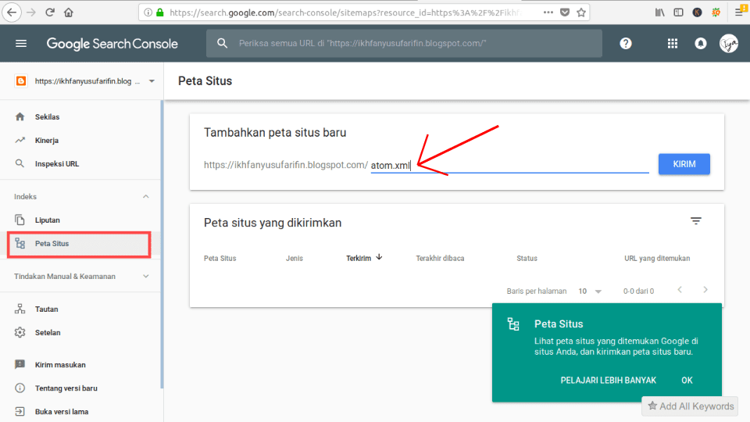Click the Peta Situs icon in teal popup
The height and width of the screenshot is (422, 750).
point(513,324)
